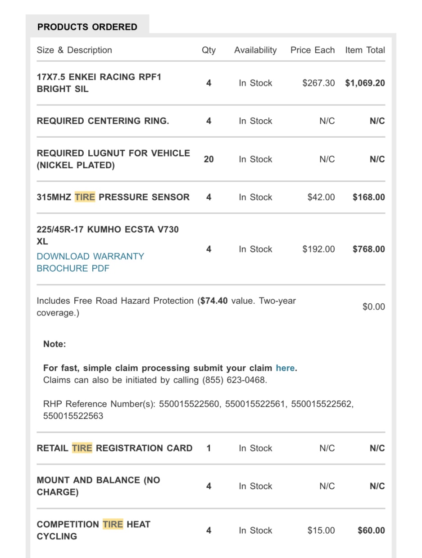Click the claim 'here' link
The image size is (422, 558).
285,368
